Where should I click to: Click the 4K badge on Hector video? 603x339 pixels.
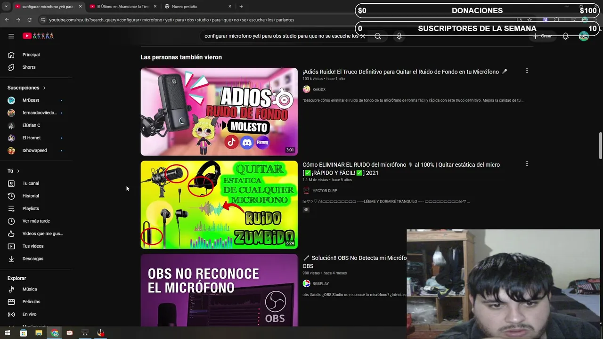point(306,210)
